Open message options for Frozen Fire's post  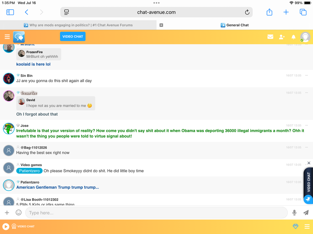[307, 93]
